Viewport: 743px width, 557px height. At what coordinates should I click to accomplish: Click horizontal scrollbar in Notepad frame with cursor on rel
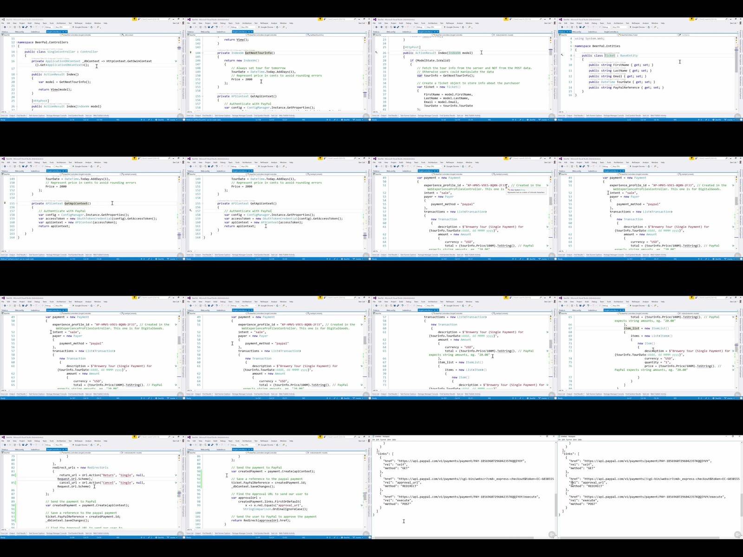(639, 538)
